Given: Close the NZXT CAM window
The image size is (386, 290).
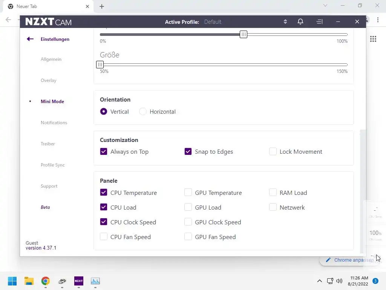Looking at the screenshot, I should coord(357,22).
